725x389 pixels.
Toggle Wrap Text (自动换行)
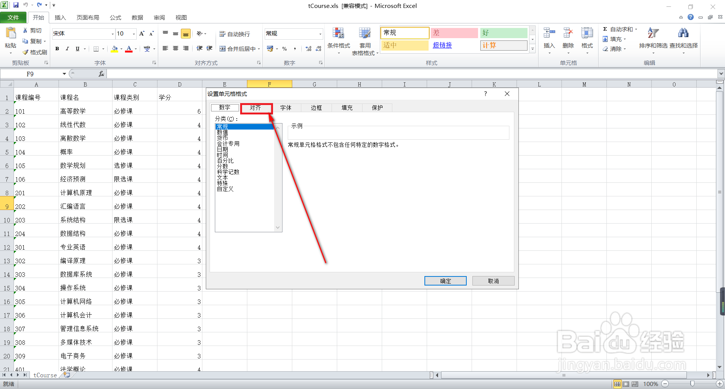[234, 34]
